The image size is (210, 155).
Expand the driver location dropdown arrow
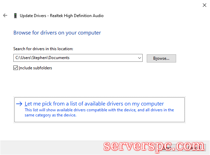pos(139,58)
